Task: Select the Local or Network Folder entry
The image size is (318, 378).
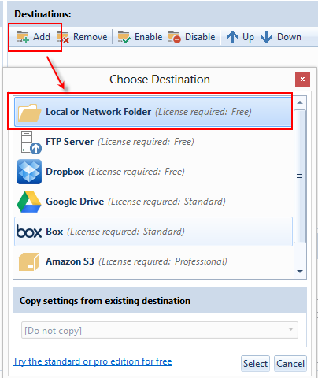Action: point(153,112)
